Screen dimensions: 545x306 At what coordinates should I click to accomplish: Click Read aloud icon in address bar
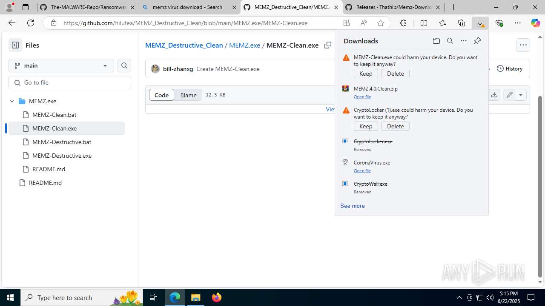click(x=364, y=23)
